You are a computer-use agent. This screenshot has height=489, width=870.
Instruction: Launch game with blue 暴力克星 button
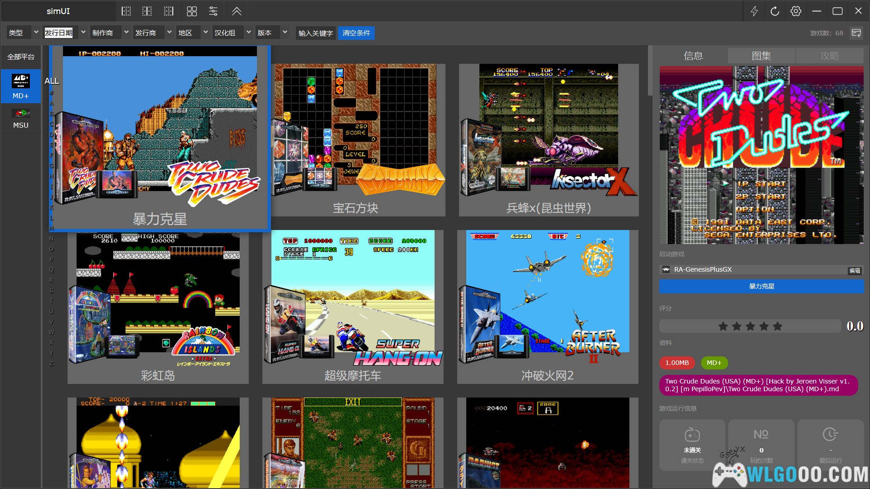click(761, 286)
